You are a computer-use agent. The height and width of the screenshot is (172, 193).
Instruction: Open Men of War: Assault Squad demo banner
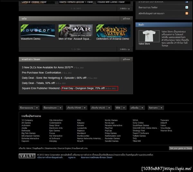(x=76, y=31)
